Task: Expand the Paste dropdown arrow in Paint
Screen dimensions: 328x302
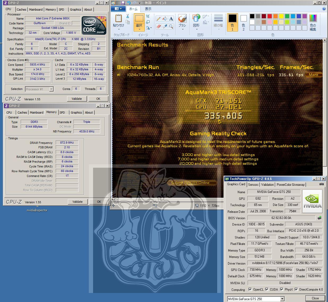Action: coord(118,29)
